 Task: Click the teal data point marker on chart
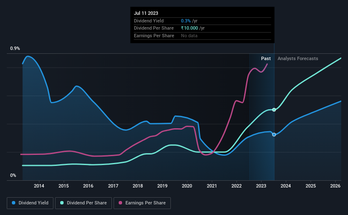(274, 110)
